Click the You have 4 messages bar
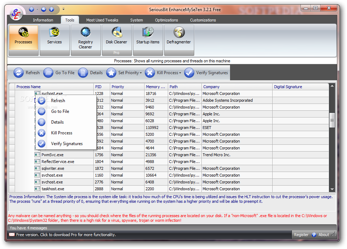 pyautogui.click(x=172, y=228)
